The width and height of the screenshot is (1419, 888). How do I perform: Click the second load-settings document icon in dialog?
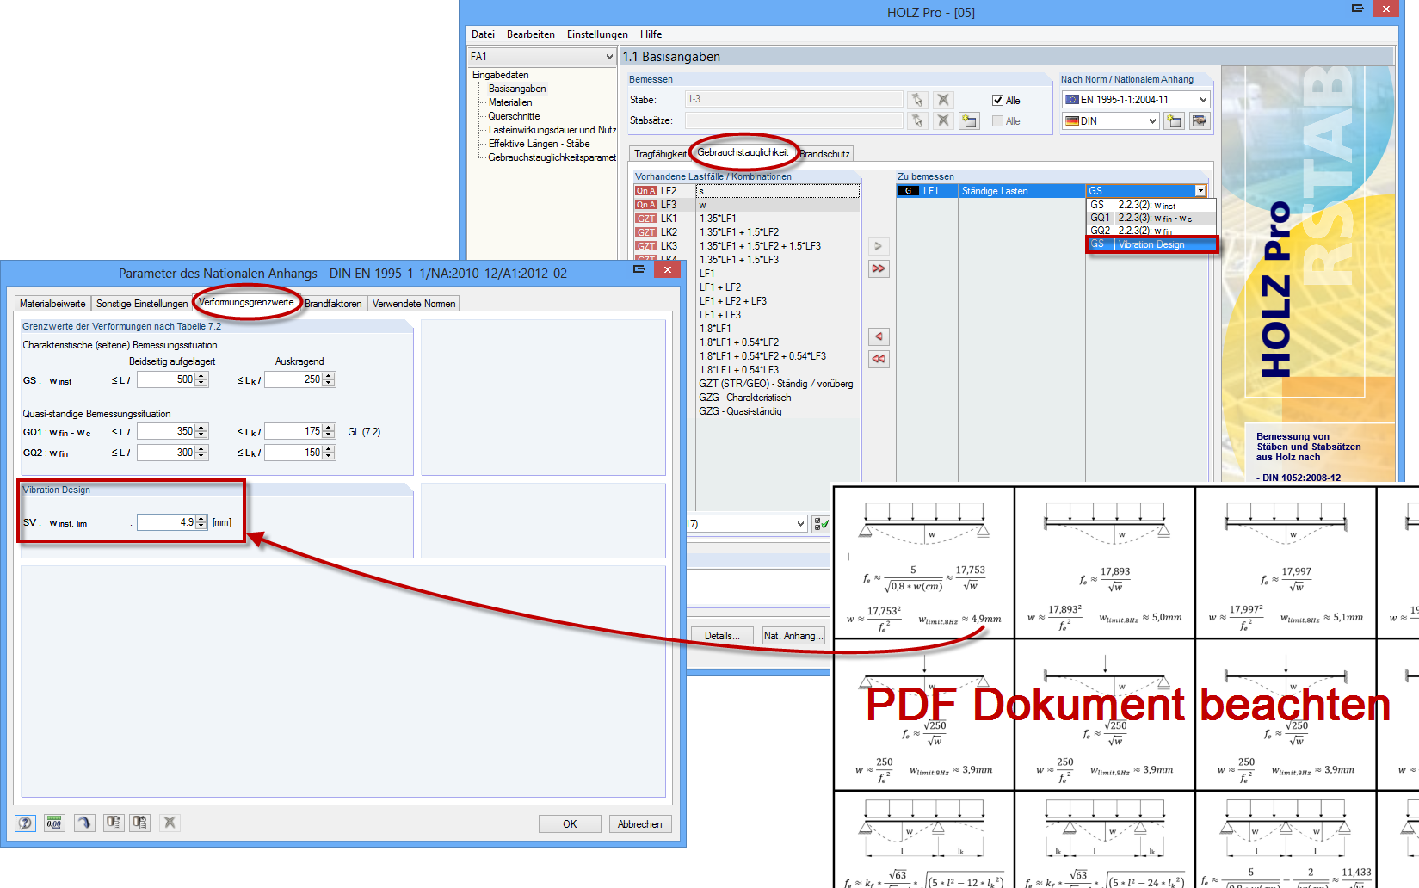139,823
